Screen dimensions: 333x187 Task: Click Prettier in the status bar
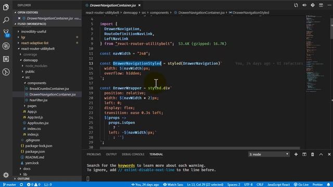point(318,185)
